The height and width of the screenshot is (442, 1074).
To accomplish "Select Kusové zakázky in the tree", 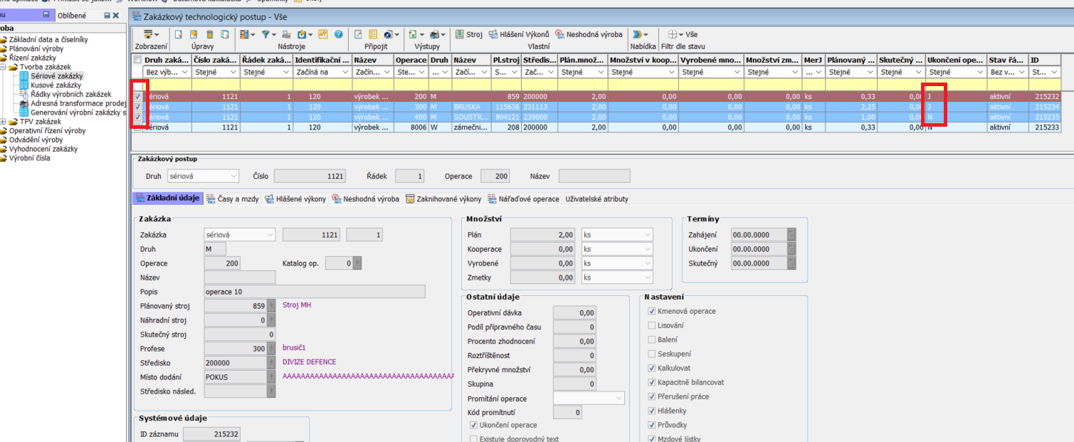I will (x=56, y=85).
